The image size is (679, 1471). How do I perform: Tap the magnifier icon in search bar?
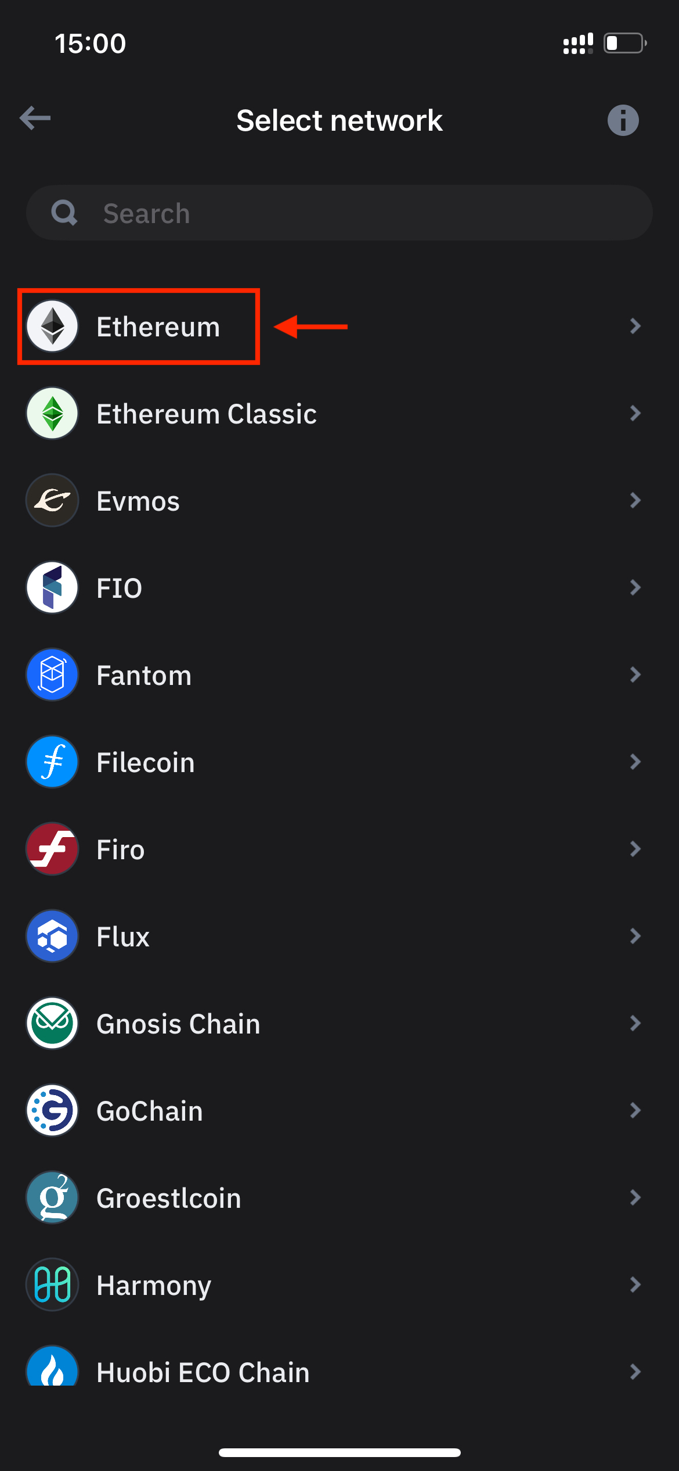pyautogui.click(x=64, y=213)
